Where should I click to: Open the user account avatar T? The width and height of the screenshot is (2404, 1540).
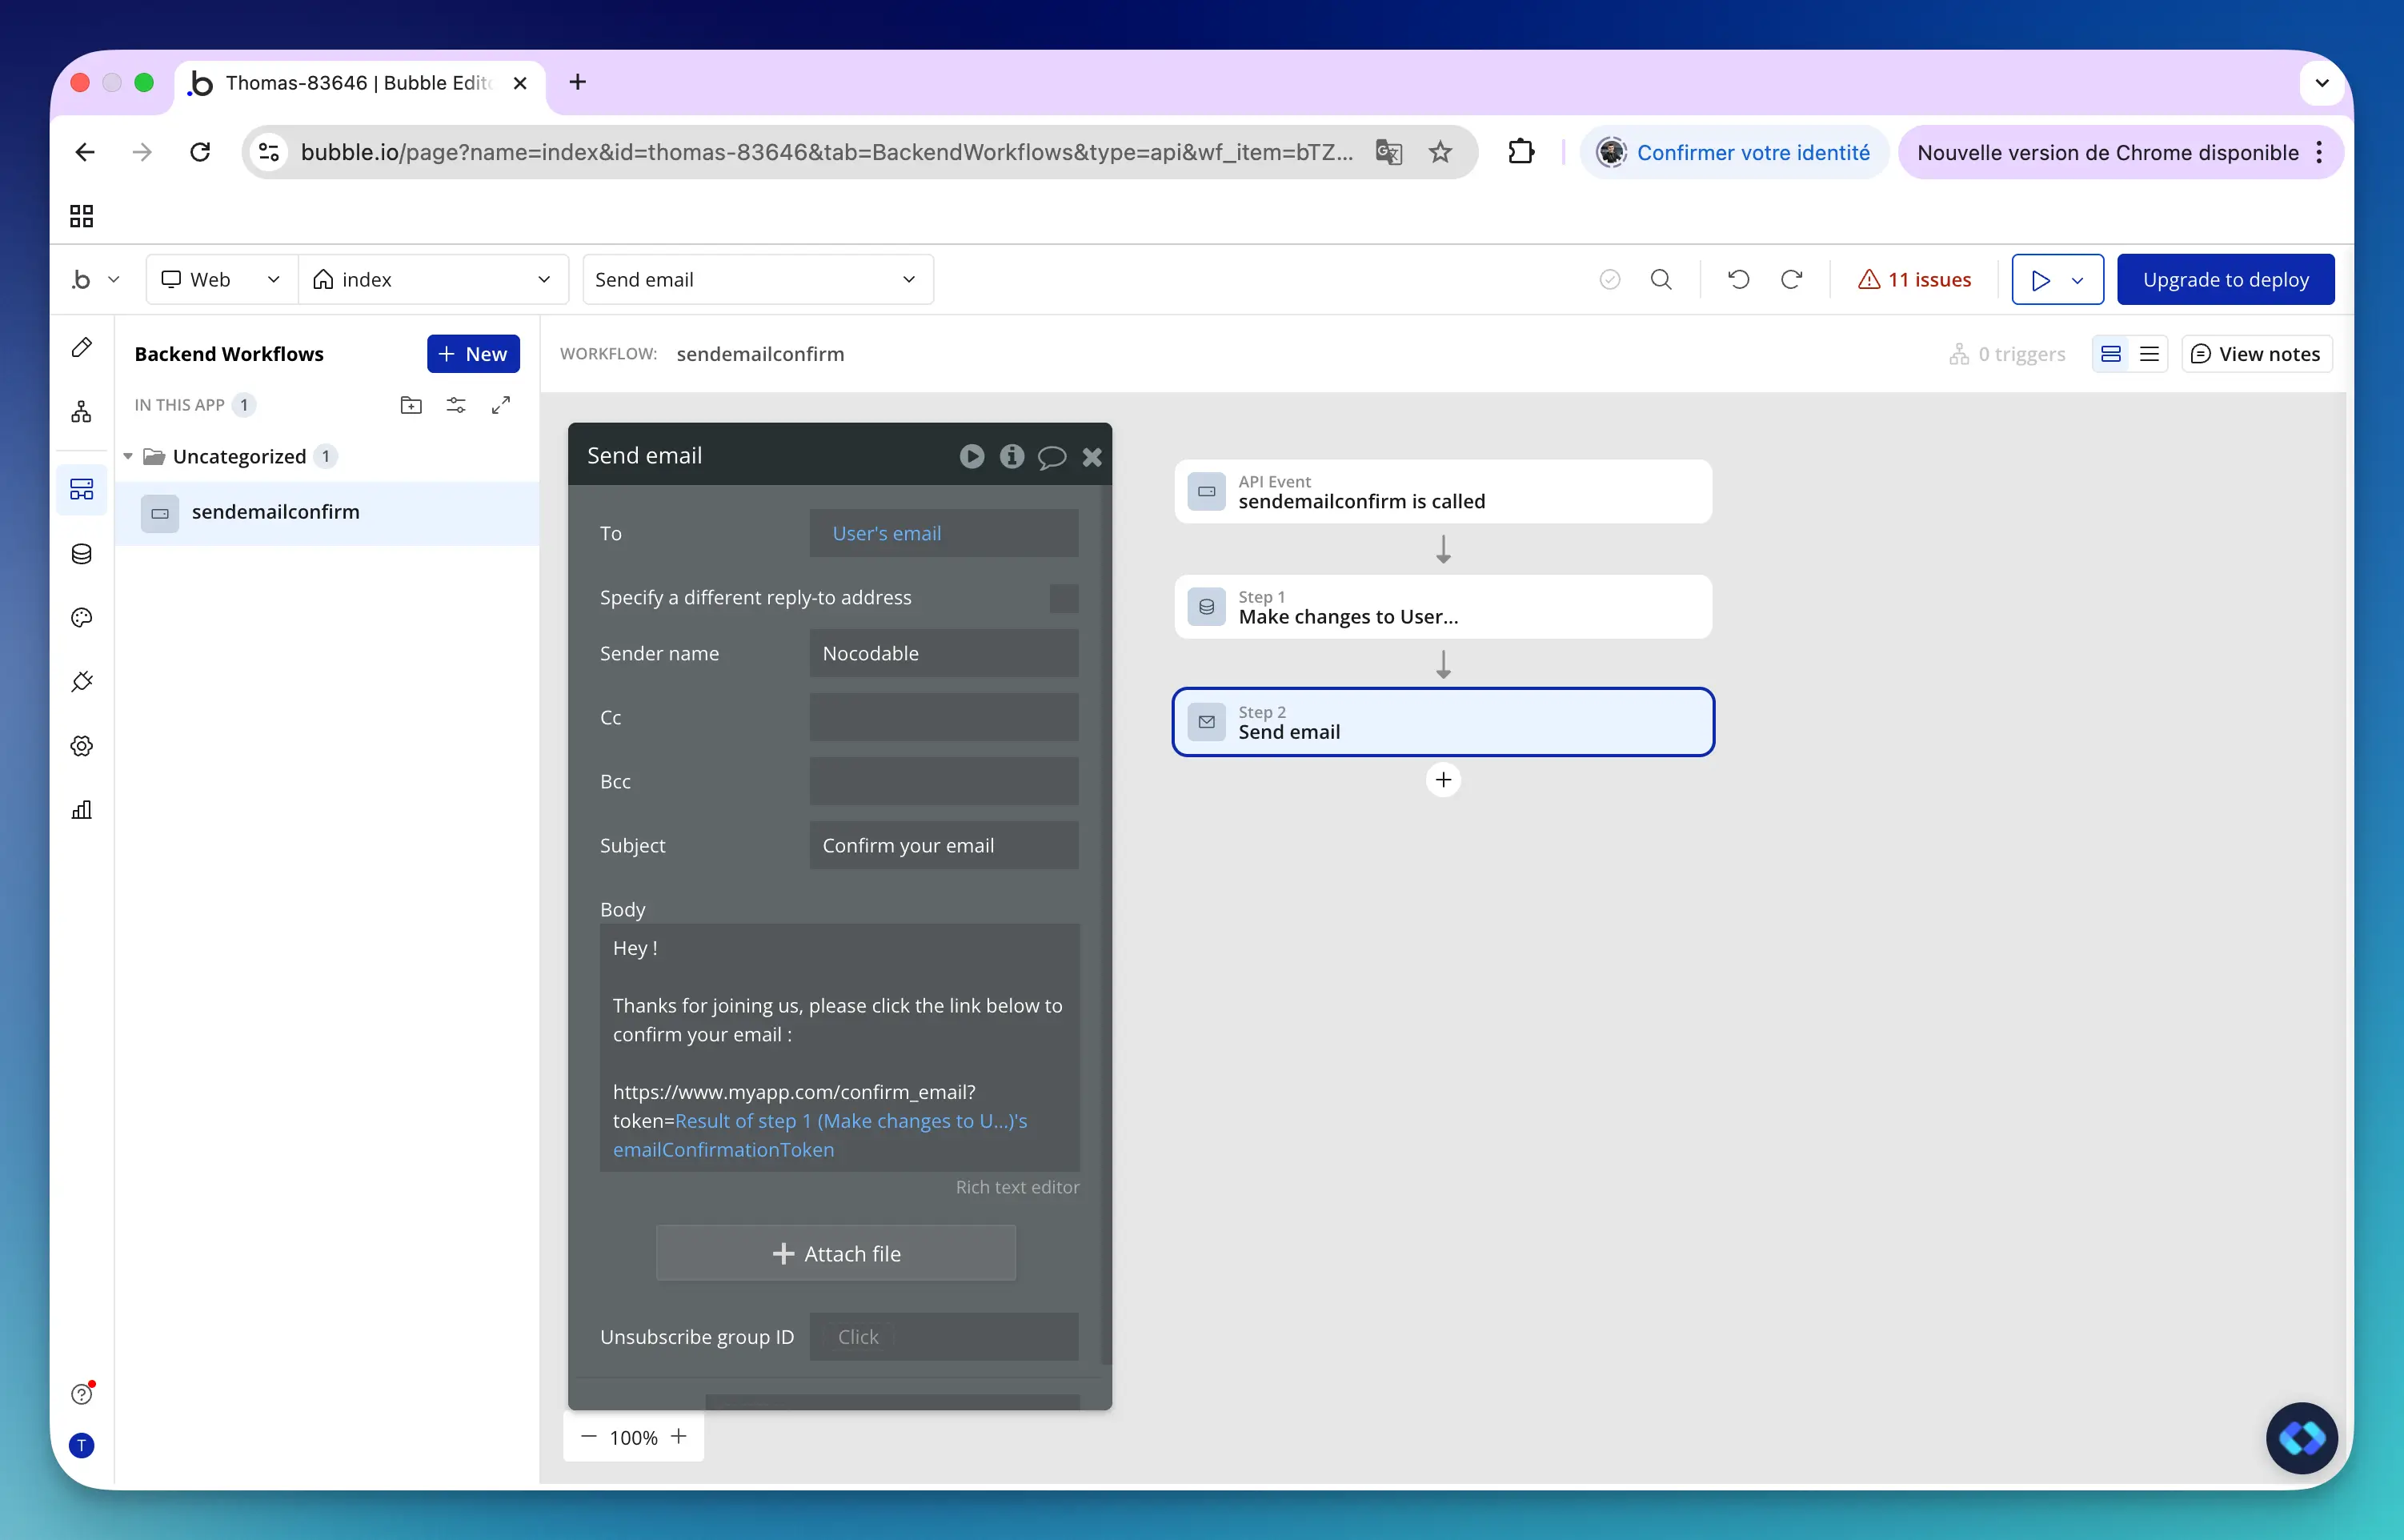coord(82,1445)
